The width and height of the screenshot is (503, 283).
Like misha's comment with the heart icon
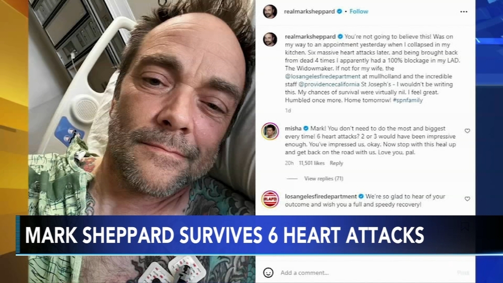(x=467, y=131)
